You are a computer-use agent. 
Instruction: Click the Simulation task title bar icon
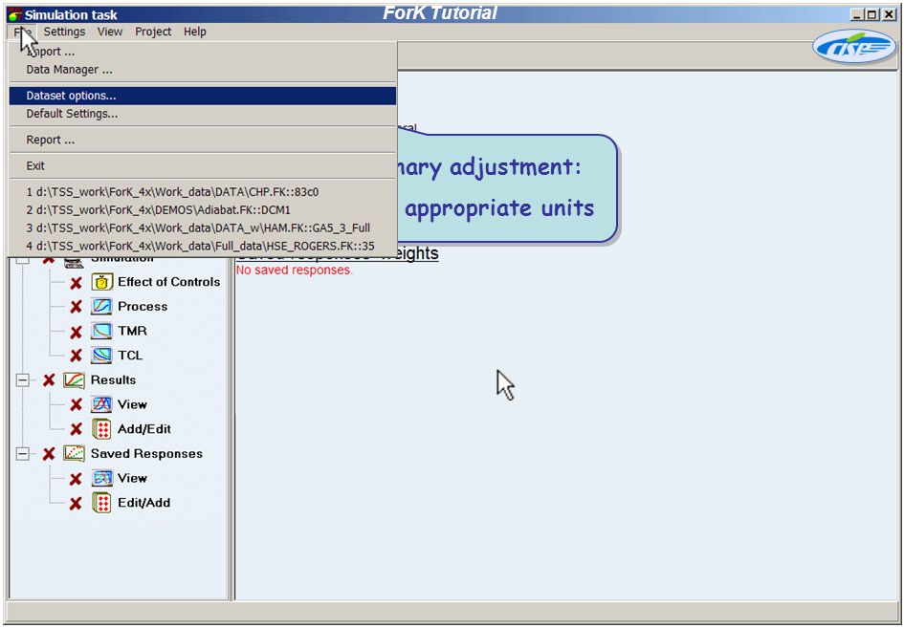coord(14,15)
